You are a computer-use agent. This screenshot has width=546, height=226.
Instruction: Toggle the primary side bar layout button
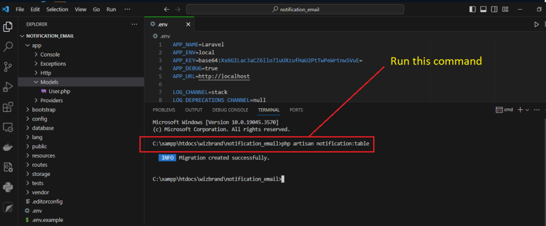tap(472, 9)
